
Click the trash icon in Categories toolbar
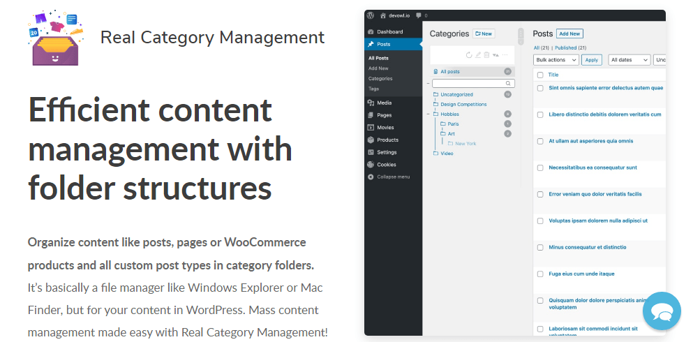tap(486, 55)
